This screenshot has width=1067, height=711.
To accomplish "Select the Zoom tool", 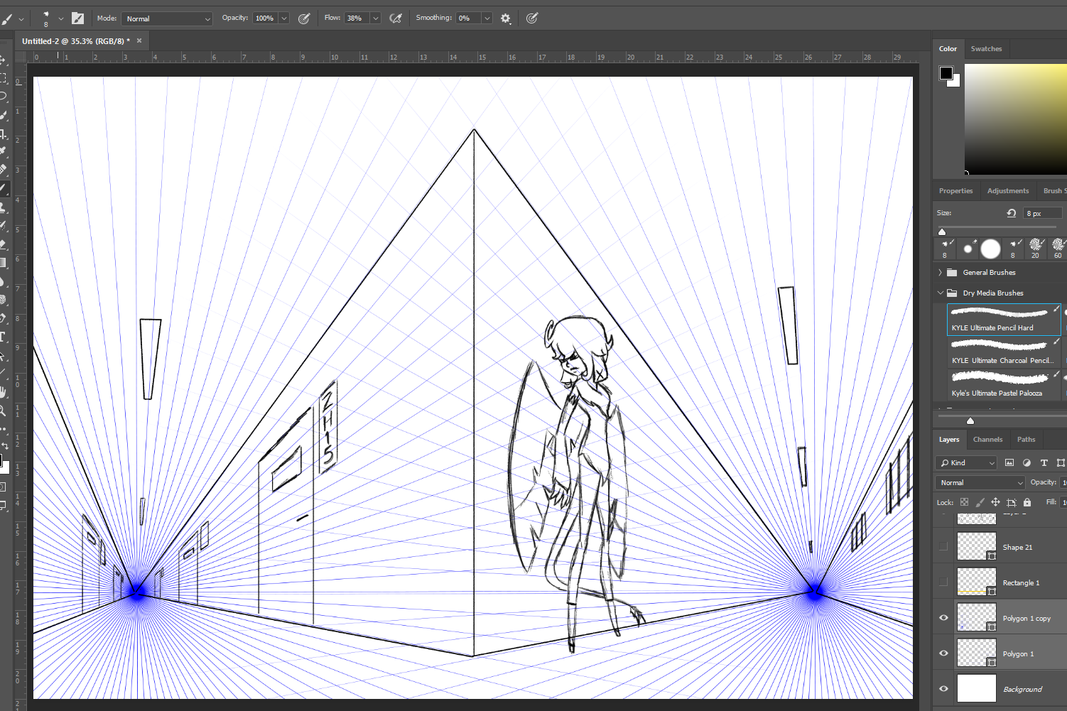I will pyautogui.click(x=3, y=411).
